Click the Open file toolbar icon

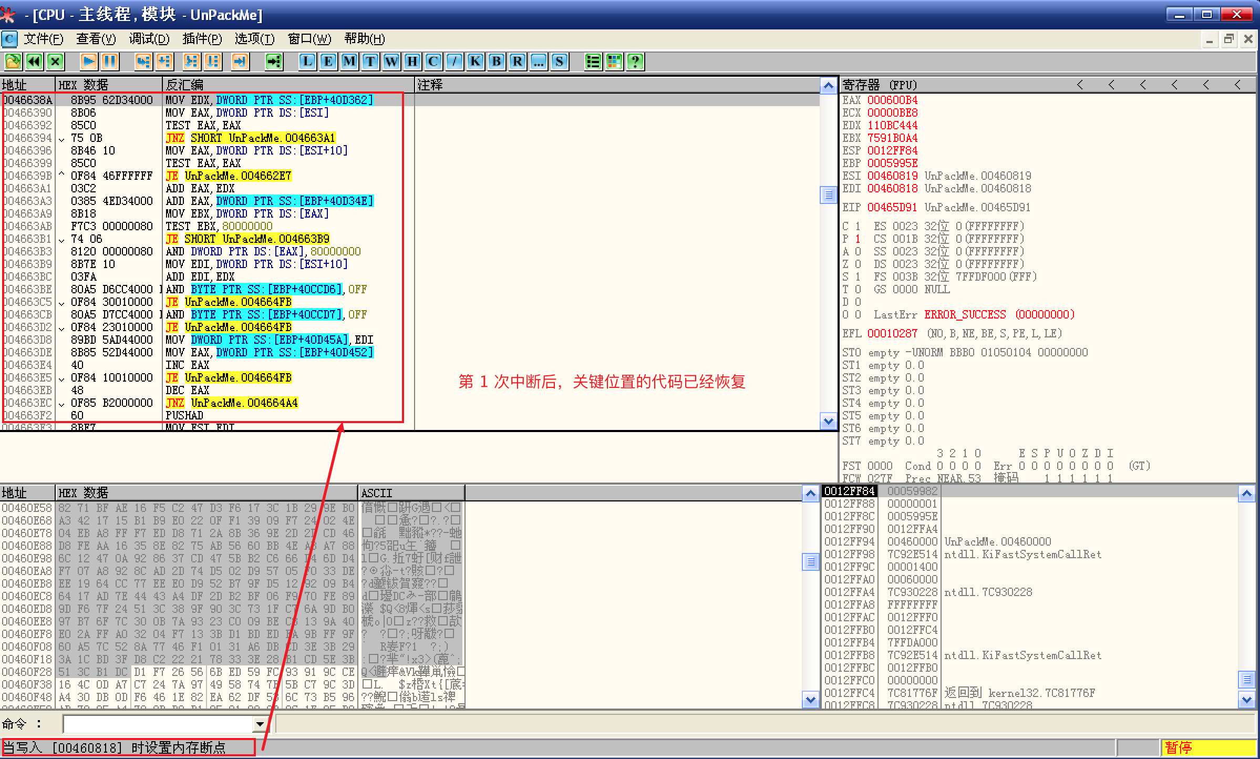(x=13, y=61)
